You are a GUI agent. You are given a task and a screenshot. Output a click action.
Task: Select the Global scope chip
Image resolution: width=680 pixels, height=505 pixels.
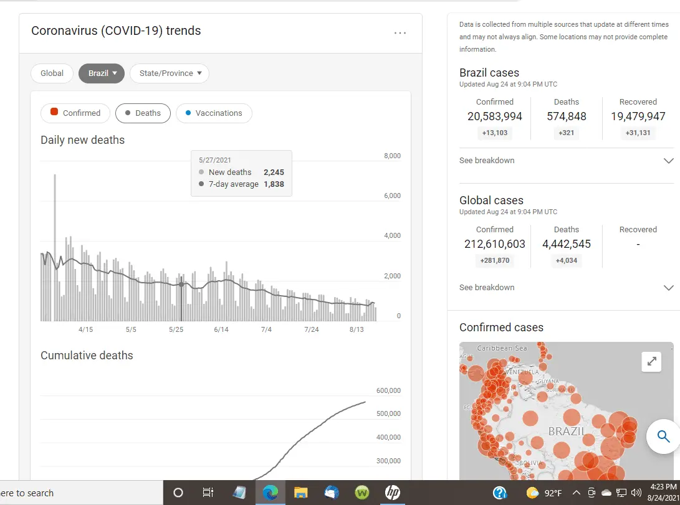52,73
